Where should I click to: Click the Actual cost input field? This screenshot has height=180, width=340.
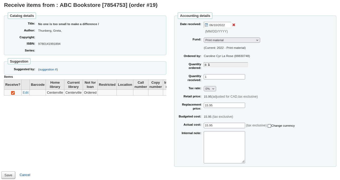click(224, 125)
